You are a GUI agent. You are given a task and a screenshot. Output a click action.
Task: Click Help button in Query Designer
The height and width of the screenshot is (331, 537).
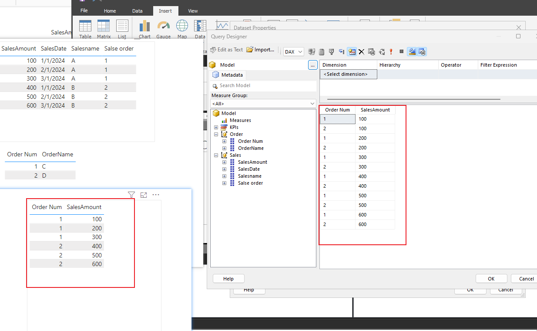coord(228,279)
